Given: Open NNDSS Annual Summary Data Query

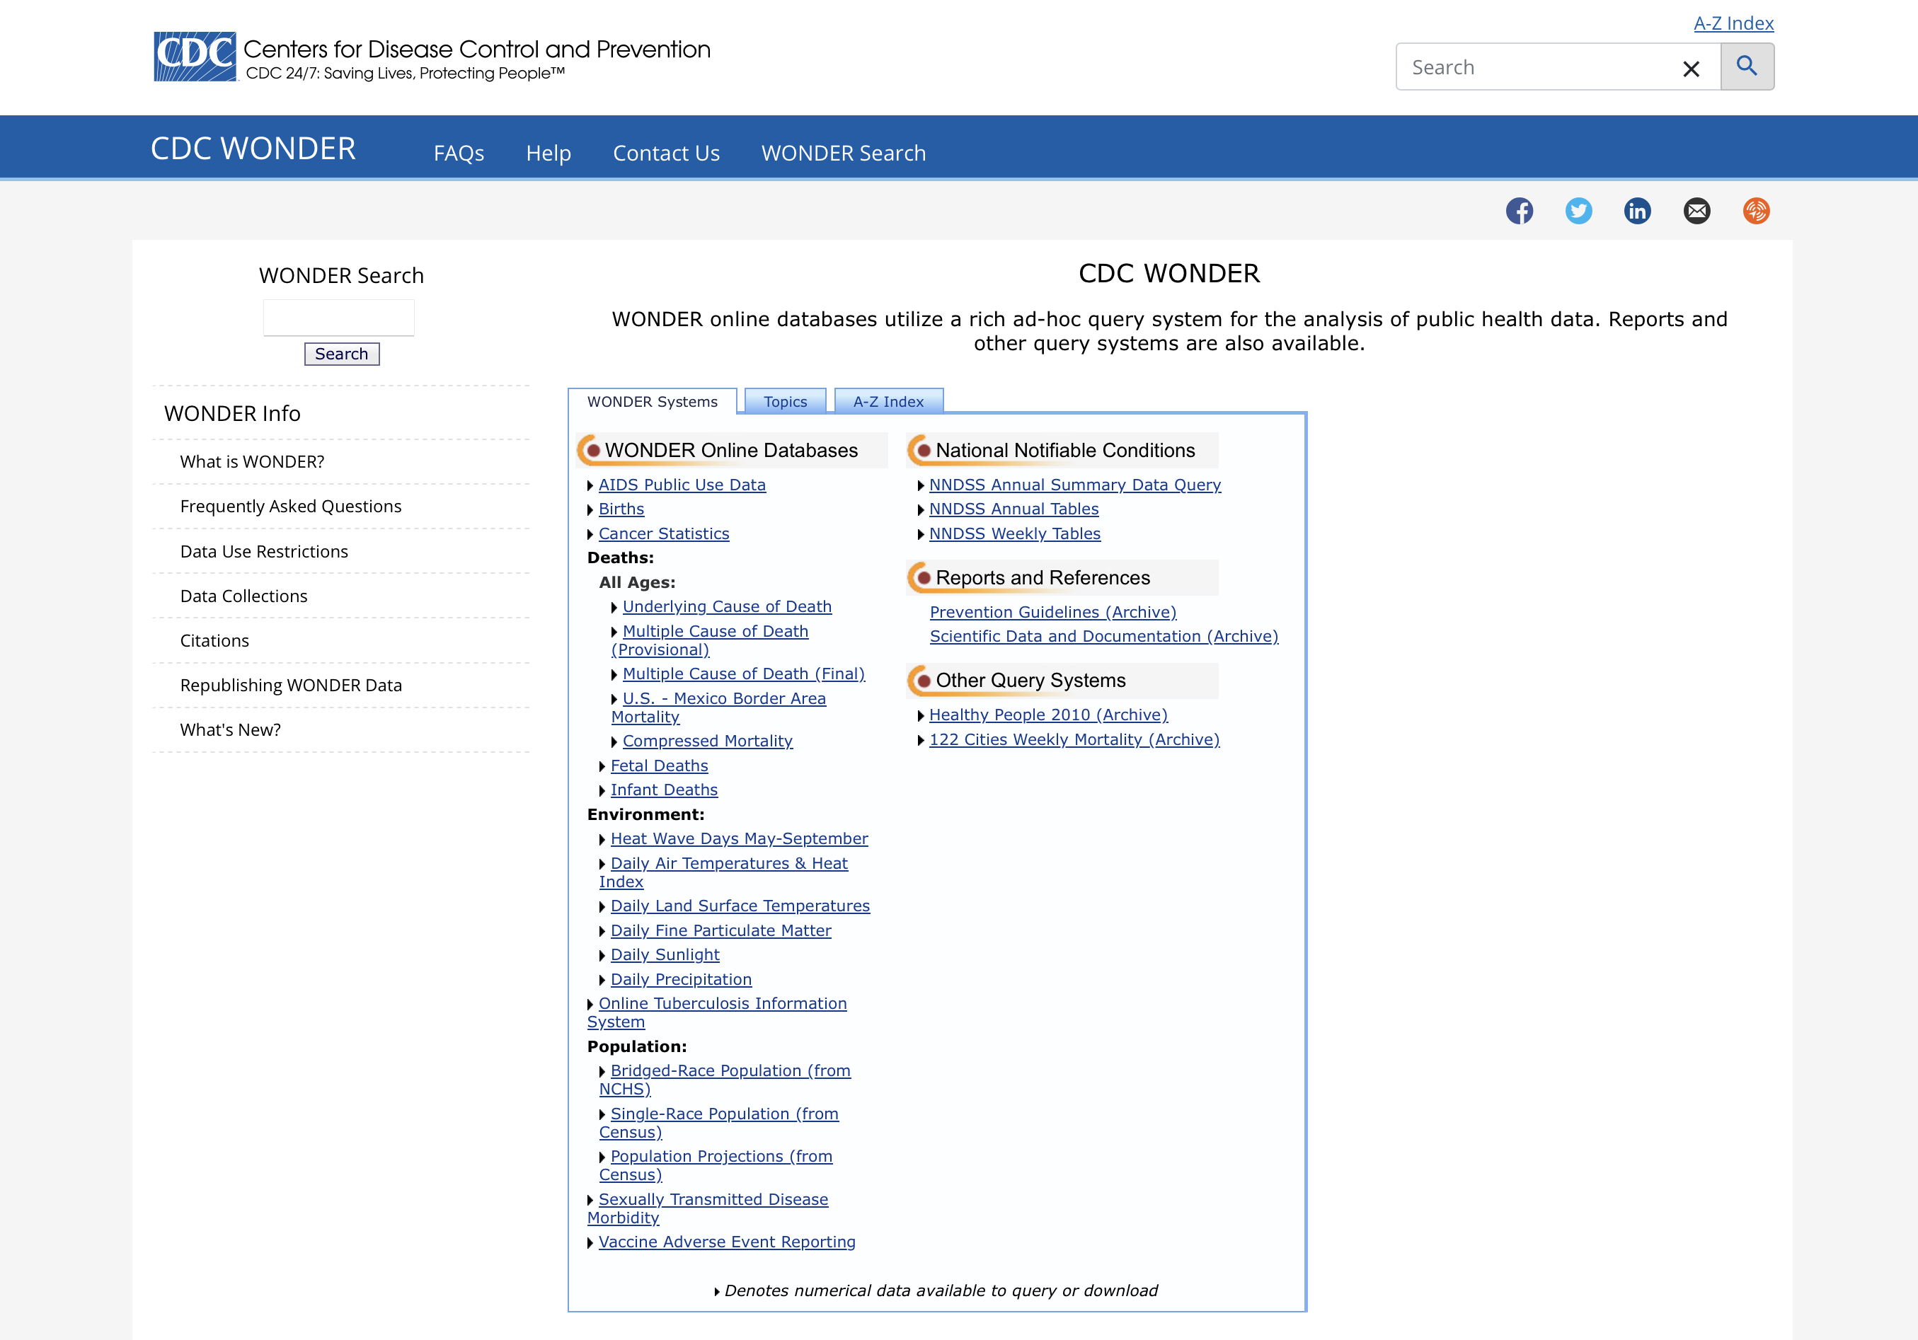Looking at the screenshot, I should coord(1075,485).
